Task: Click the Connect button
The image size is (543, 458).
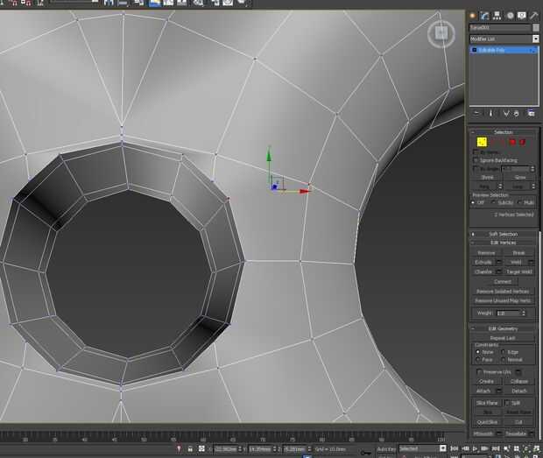Action: (x=504, y=281)
